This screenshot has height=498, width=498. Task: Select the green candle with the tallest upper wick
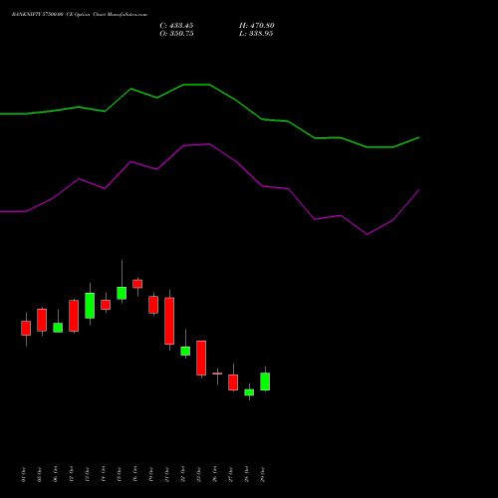(122, 293)
